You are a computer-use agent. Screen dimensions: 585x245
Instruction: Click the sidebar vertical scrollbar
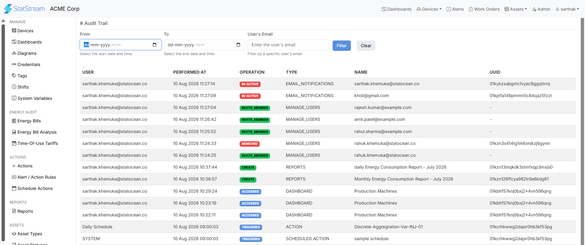pos(3,132)
